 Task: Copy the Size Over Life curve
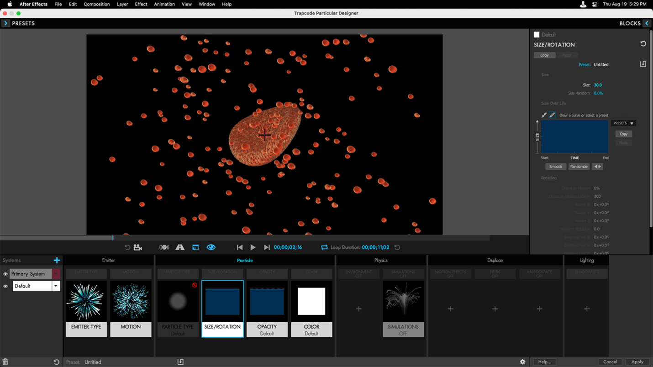tap(623, 134)
